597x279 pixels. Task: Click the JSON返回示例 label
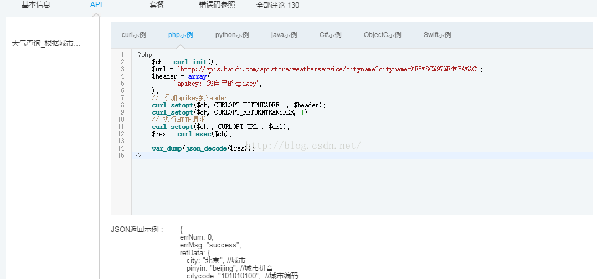coord(137,230)
